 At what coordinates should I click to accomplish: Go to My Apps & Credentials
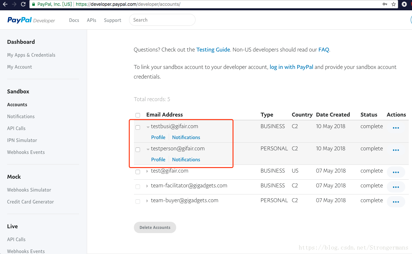click(x=31, y=55)
